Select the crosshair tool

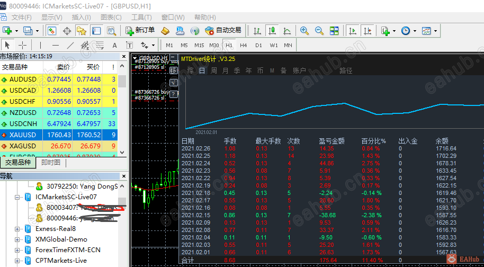click(x=23, y=46)
